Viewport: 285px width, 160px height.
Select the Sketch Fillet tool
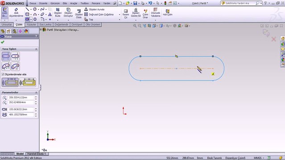tap(42, 19)
